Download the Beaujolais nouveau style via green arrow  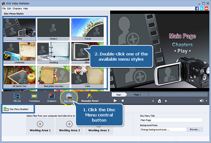pyautogui.click(x=68, y=68)
